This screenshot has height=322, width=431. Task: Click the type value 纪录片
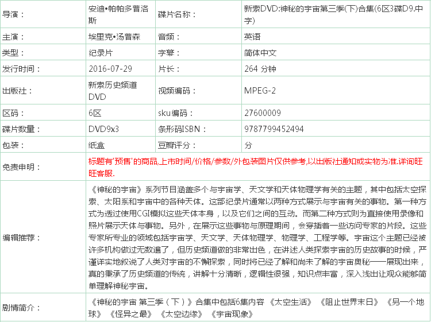point(100,53)
